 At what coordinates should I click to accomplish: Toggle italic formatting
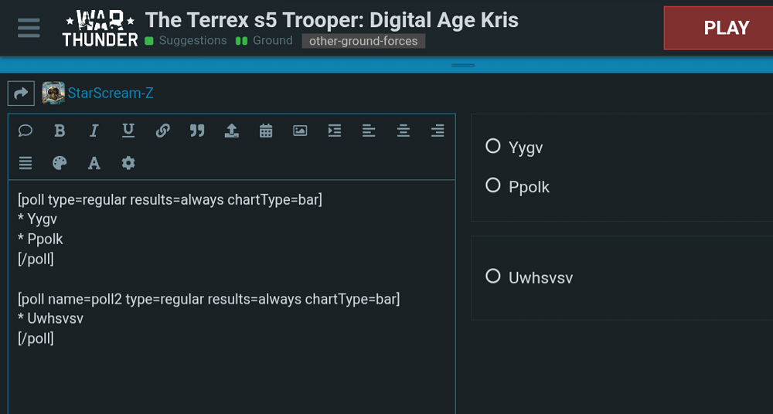click(94, 131)
